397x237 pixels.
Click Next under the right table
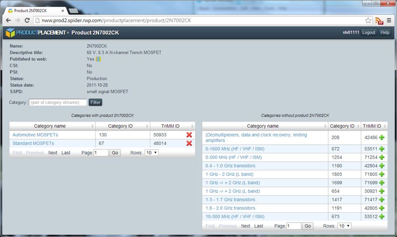click(246, 226)
